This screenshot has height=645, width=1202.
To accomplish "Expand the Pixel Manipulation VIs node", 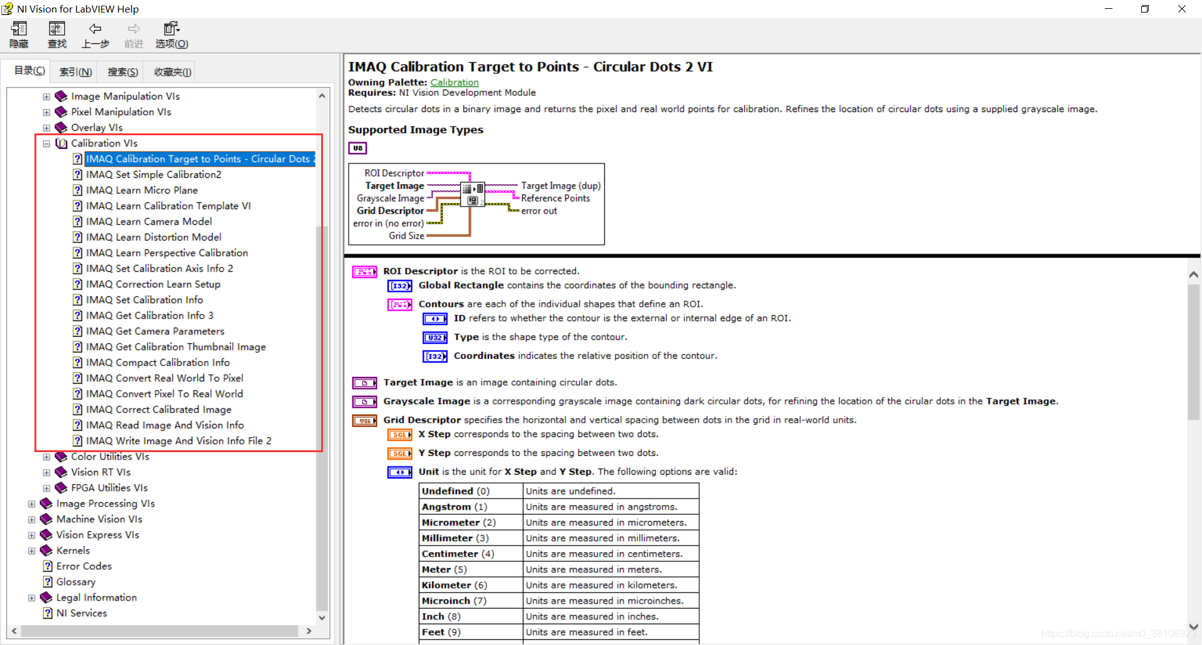I will pyautogui.click(x=46, y=112).
